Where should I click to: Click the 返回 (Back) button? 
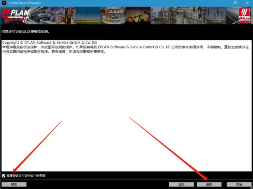coord(182,184)
